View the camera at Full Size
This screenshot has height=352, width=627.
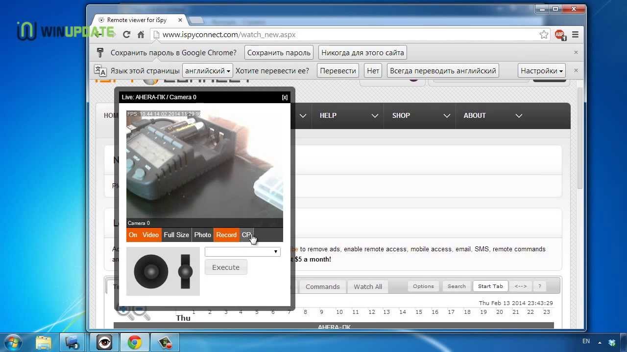coord(176,235)
